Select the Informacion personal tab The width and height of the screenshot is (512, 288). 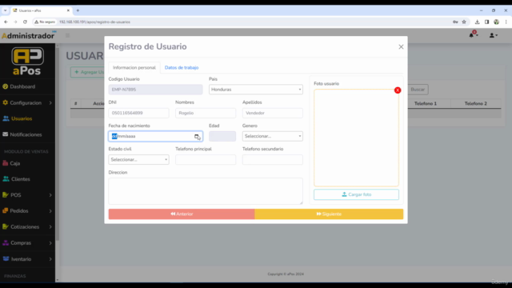pyautogui.click(x=134, y=67)
